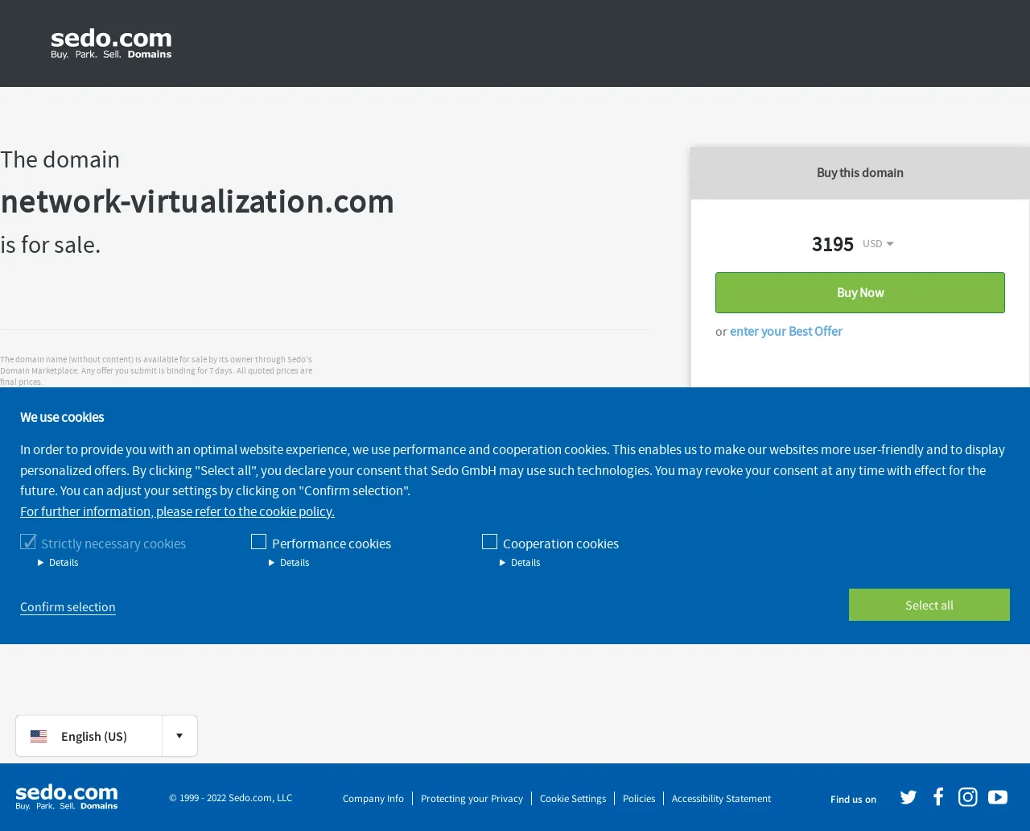
Task: Click the © 1999 - 2022 Sedo.com, LLC text
Action: click(x=230, y=798)
